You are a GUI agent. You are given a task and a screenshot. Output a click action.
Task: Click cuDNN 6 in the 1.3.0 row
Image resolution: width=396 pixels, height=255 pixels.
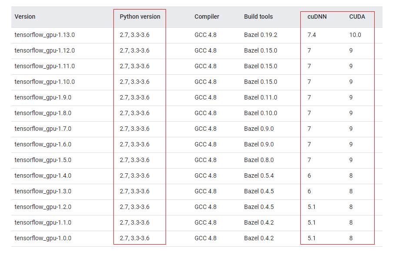click(x=309, y=192)
